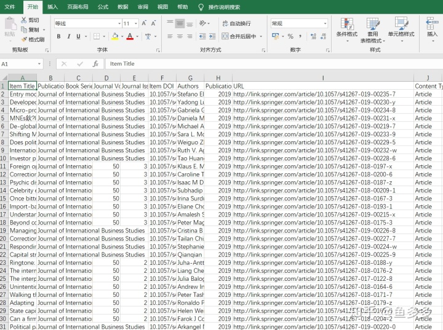Image resolution: width=443 pixels, height=330 pixels.
Task: Click the select-all corner triangle
Action: pos(4,77)
